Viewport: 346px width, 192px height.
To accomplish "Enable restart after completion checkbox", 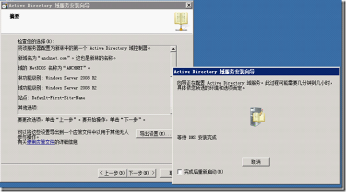I will click(x=179, y=172).
